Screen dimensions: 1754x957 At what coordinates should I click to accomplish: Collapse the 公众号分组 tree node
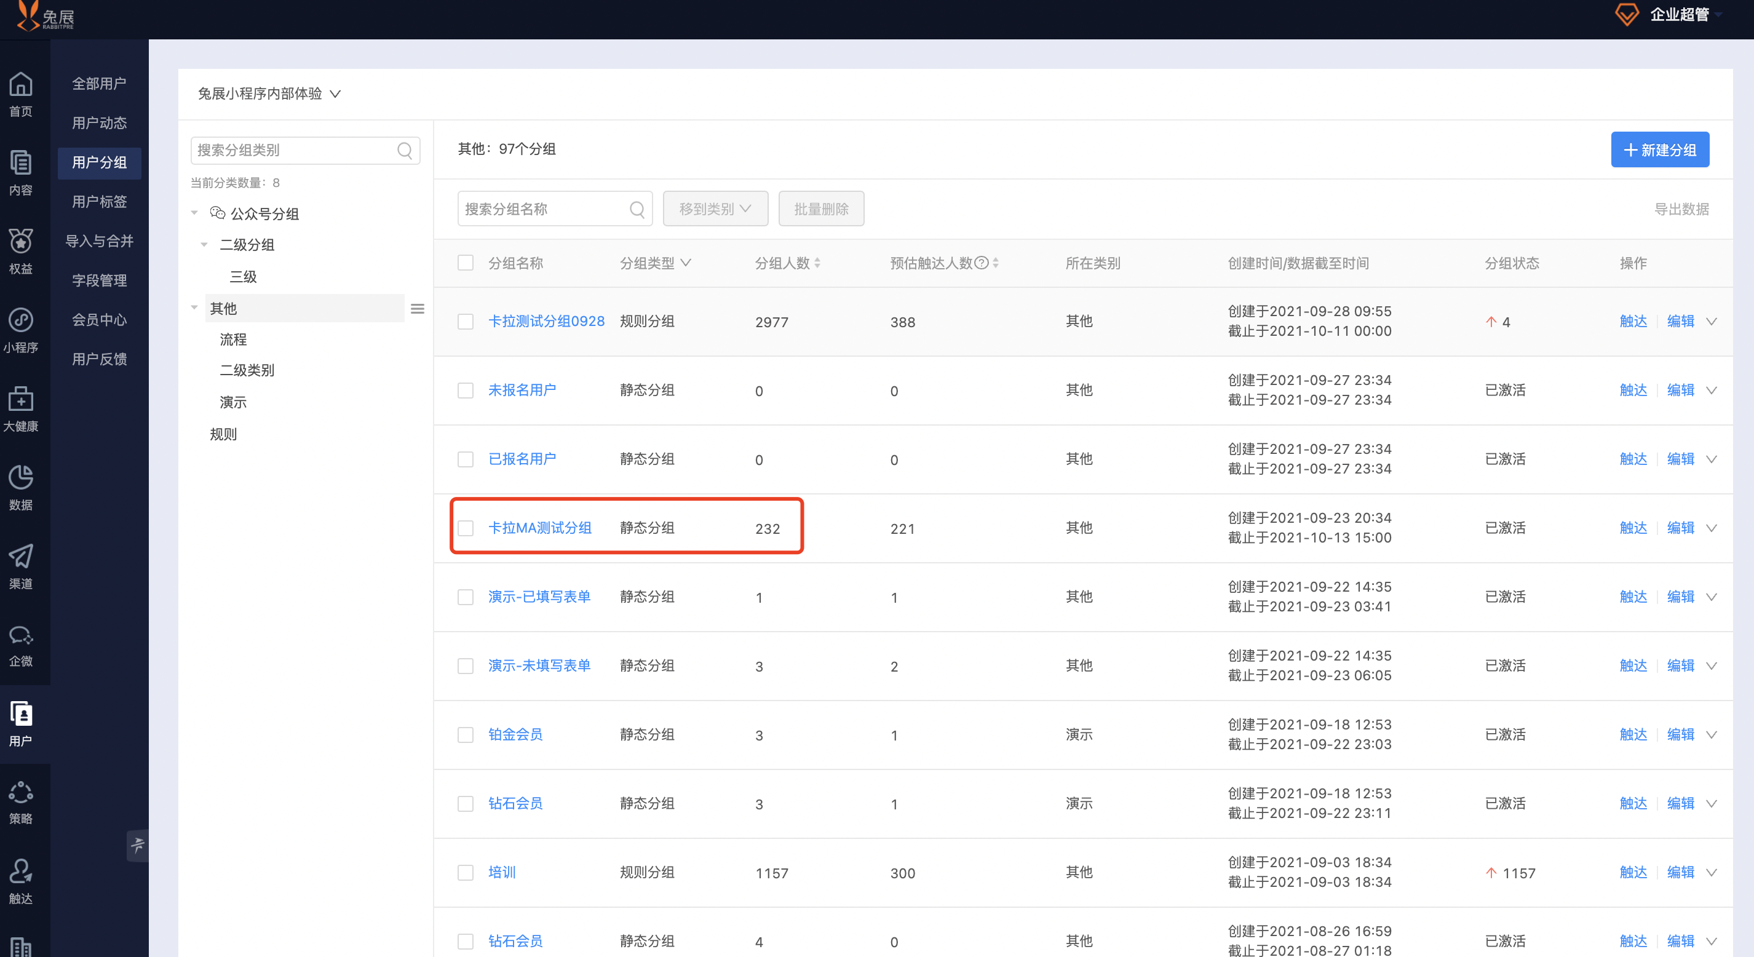(x=195, y=213)
